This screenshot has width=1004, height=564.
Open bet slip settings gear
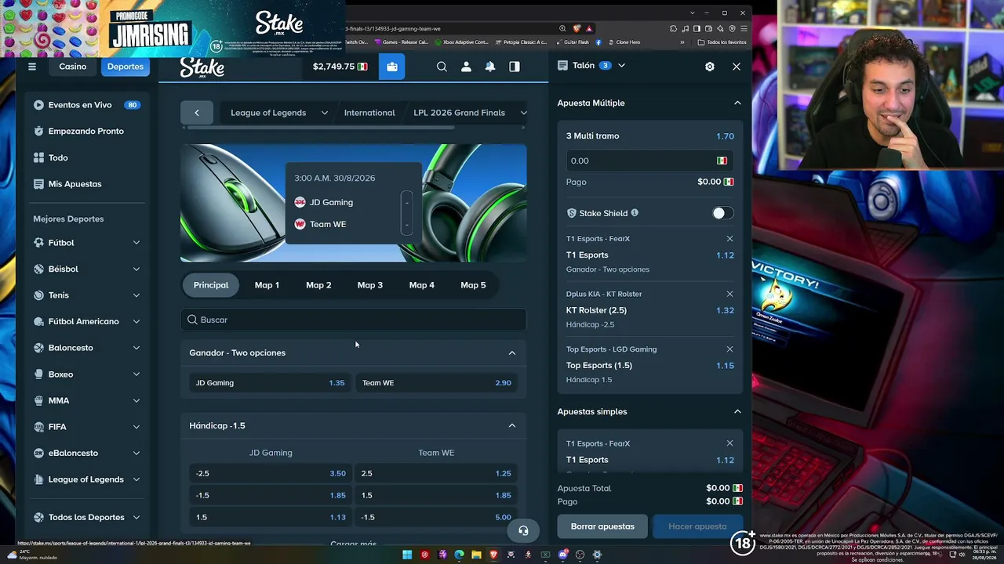click(710, 67)
